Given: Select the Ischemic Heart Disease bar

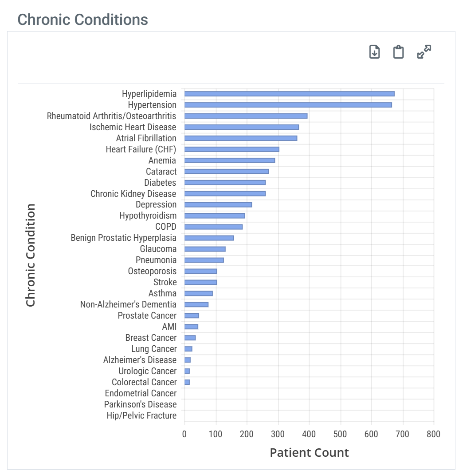Looking at the screenshot, I should pyautogui.click(x=241, y=127).
